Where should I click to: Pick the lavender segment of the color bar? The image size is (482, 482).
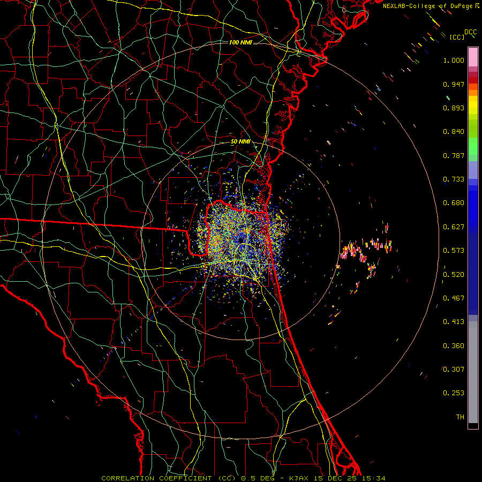(x=473, y=170)
